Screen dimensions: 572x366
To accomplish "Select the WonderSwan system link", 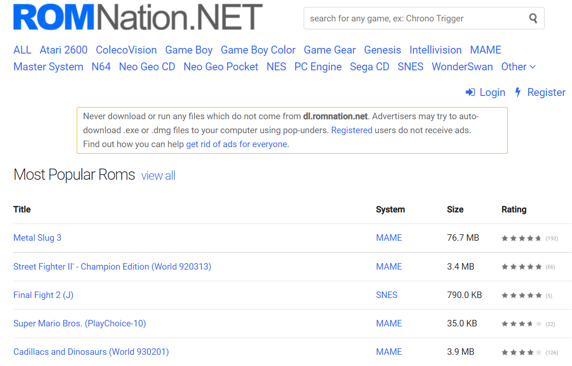I will coord(462,67).
